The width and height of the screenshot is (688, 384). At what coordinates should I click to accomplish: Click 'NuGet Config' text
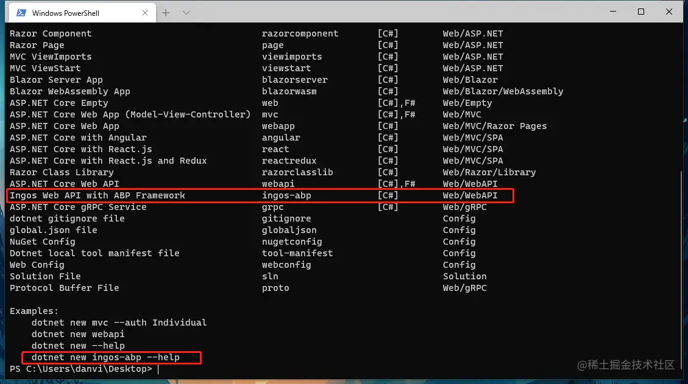point(43,242)
